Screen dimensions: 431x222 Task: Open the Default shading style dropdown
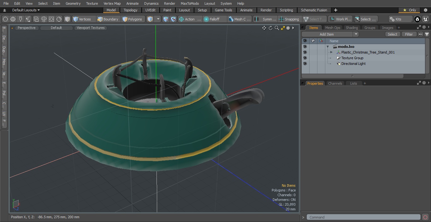pos(56,28)
